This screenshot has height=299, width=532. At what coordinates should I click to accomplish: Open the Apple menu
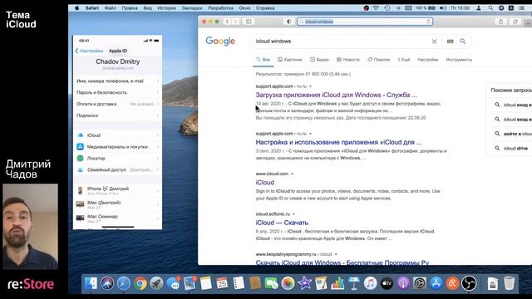pyautogui.click(x=77, y=7)
